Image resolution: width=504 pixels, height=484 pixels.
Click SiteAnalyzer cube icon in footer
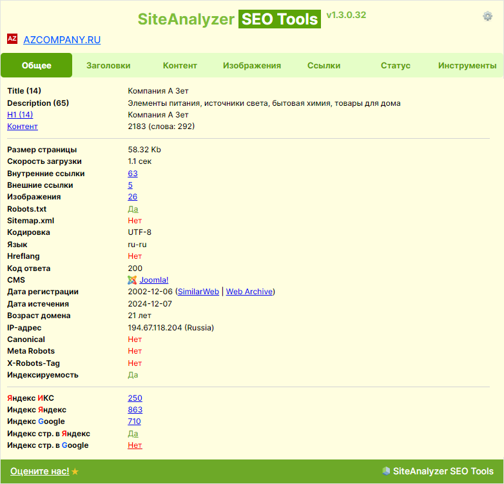pyautogui.click(x=385, y=471)
